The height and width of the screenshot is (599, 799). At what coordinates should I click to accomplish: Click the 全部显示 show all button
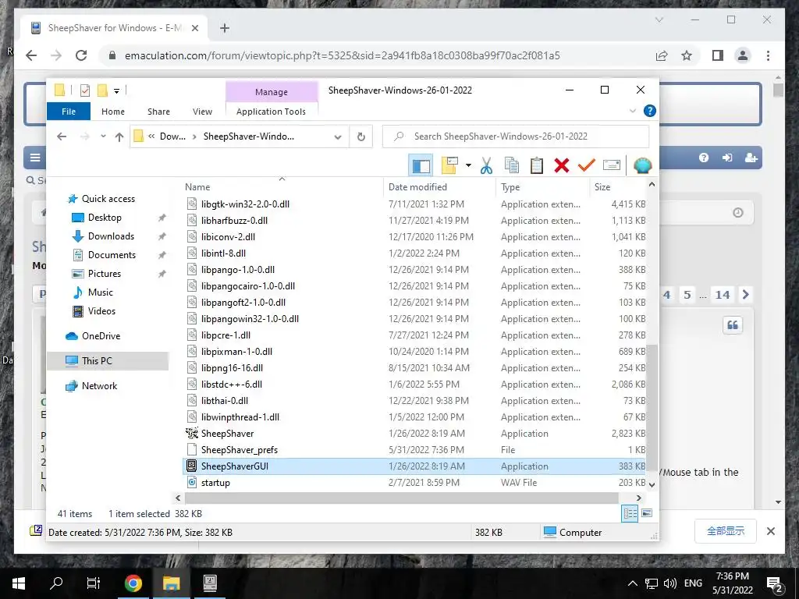pos(725,531)
